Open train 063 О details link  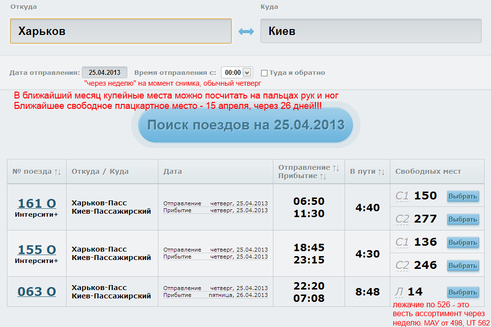click(37, 292)
